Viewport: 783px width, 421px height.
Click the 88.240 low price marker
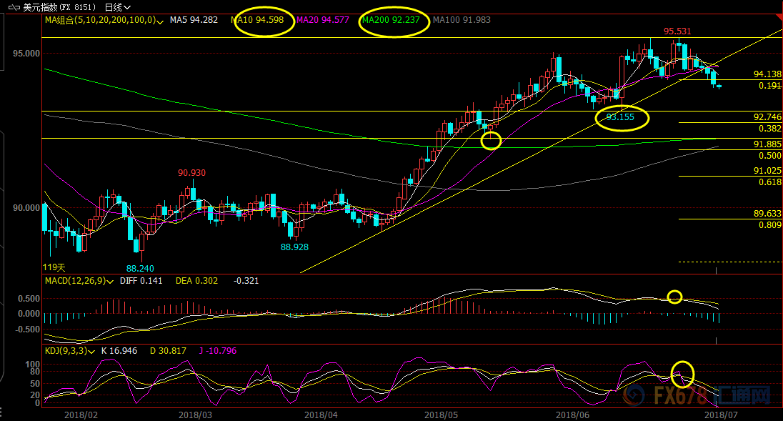[x=141, y=269]
